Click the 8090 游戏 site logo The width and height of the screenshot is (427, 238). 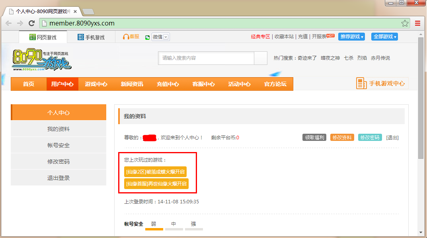tap(41, 60)
